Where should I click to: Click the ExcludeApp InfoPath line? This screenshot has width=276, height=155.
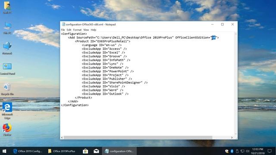coord(106,60)
